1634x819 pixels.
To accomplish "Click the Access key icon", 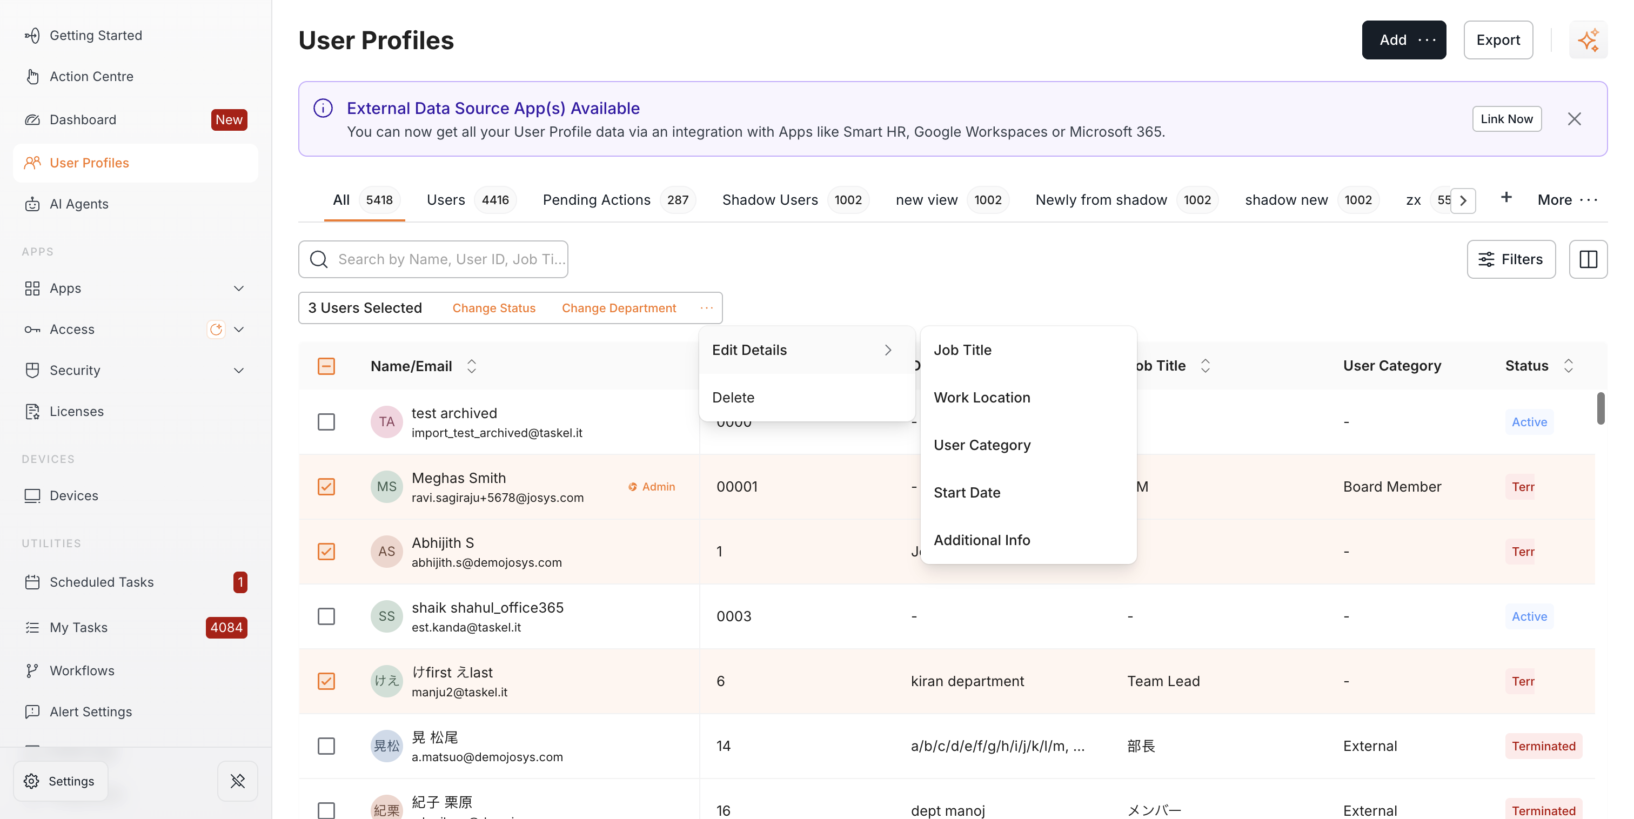I will click(32, 330).
